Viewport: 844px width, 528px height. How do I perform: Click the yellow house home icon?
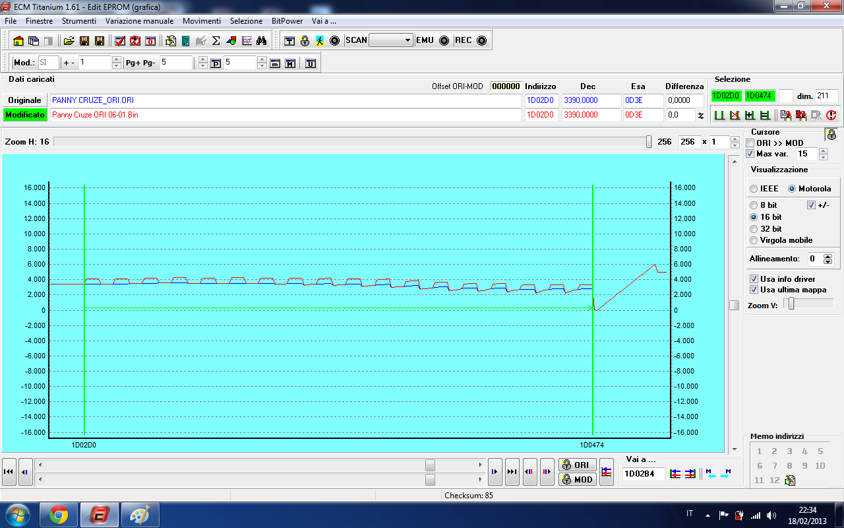click(18, 41)
